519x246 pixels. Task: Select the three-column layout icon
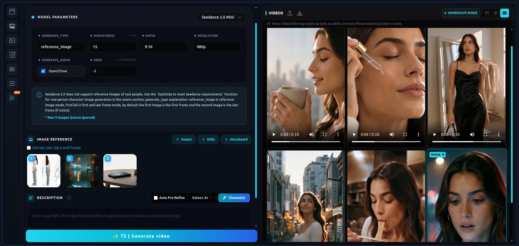pyautogui.click(x=505, y=13)
